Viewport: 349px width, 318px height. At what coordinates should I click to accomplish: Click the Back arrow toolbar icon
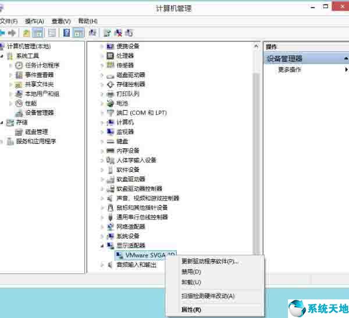coord(2,33)
